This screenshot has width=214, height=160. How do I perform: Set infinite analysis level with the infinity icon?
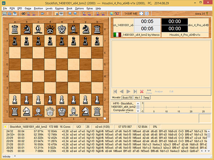coord(24,14)
